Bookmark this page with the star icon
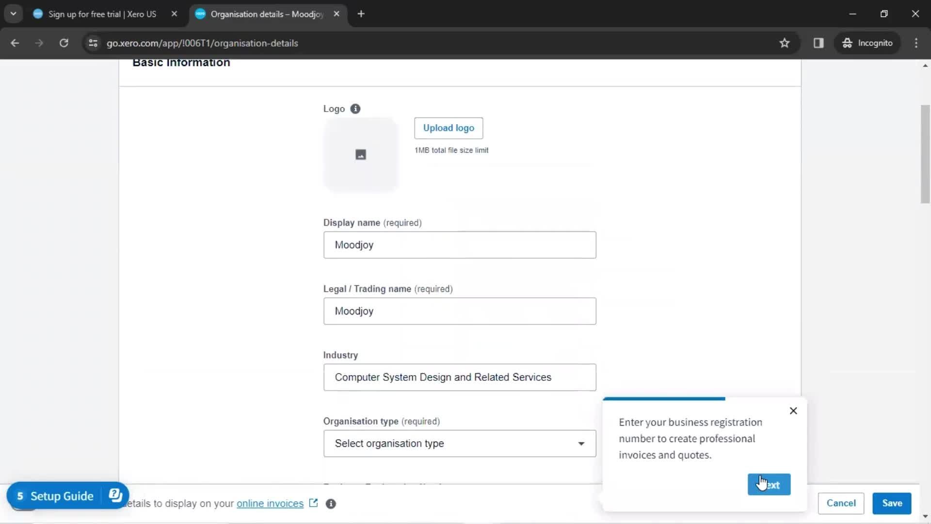This screenshot has height=524, width=931. [784, 43]
